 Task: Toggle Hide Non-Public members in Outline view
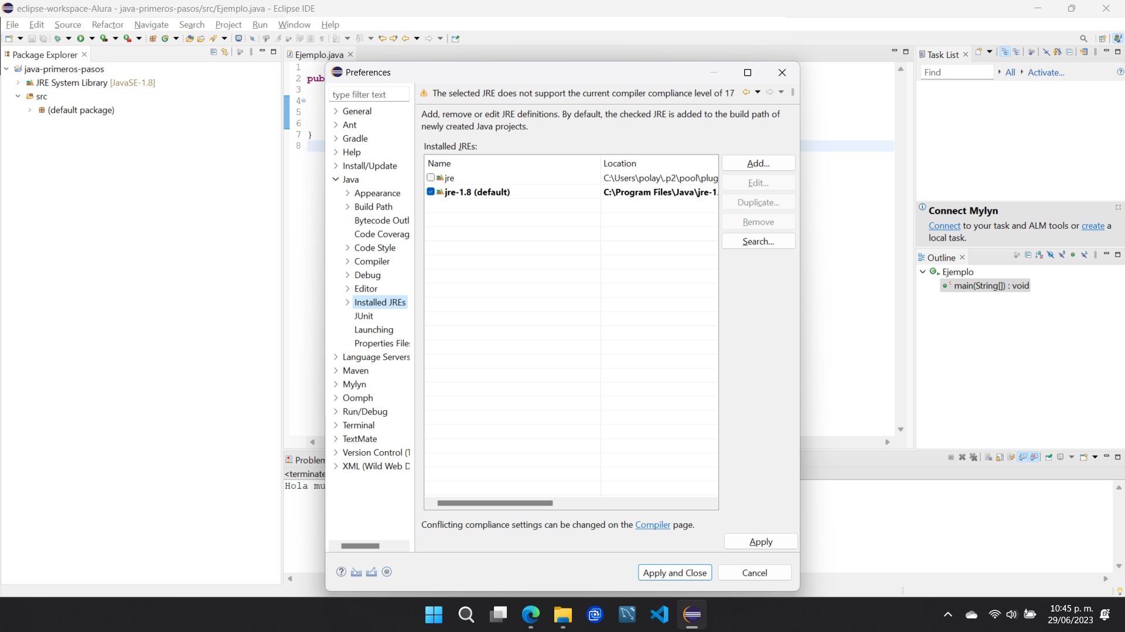[x=1073, y=255]
